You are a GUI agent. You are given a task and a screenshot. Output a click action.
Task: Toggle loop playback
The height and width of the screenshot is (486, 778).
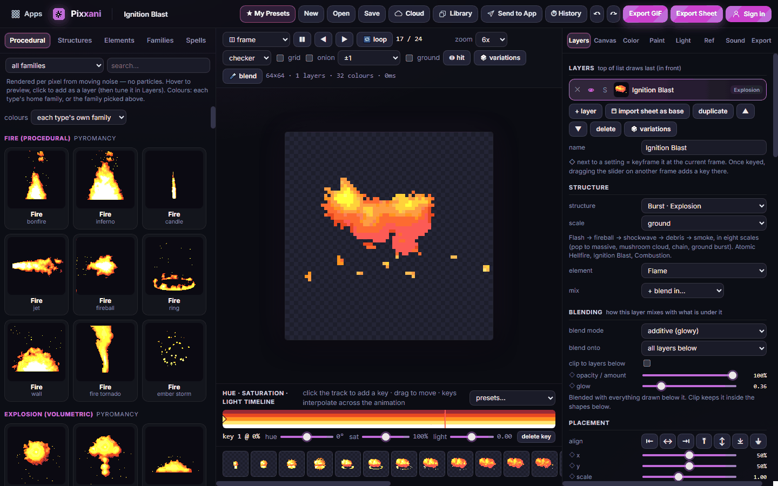[375, 39]
